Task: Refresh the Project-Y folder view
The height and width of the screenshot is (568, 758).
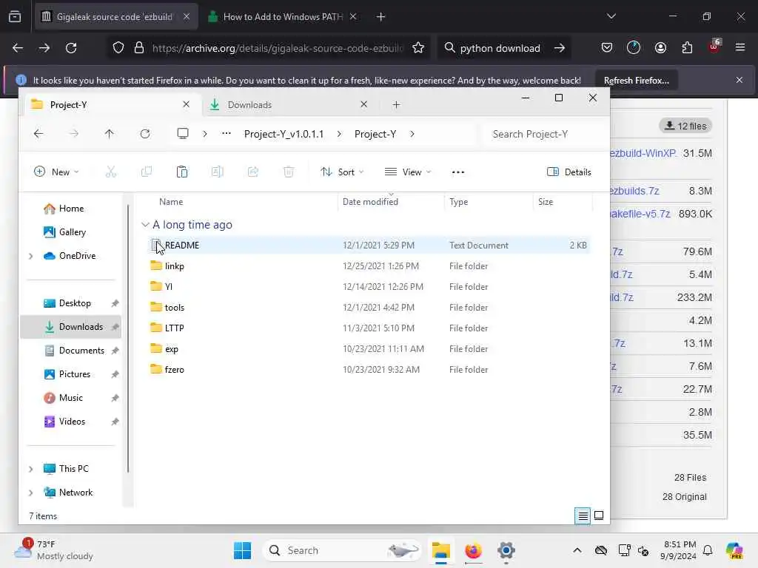Action: click(x=145, y=134)
